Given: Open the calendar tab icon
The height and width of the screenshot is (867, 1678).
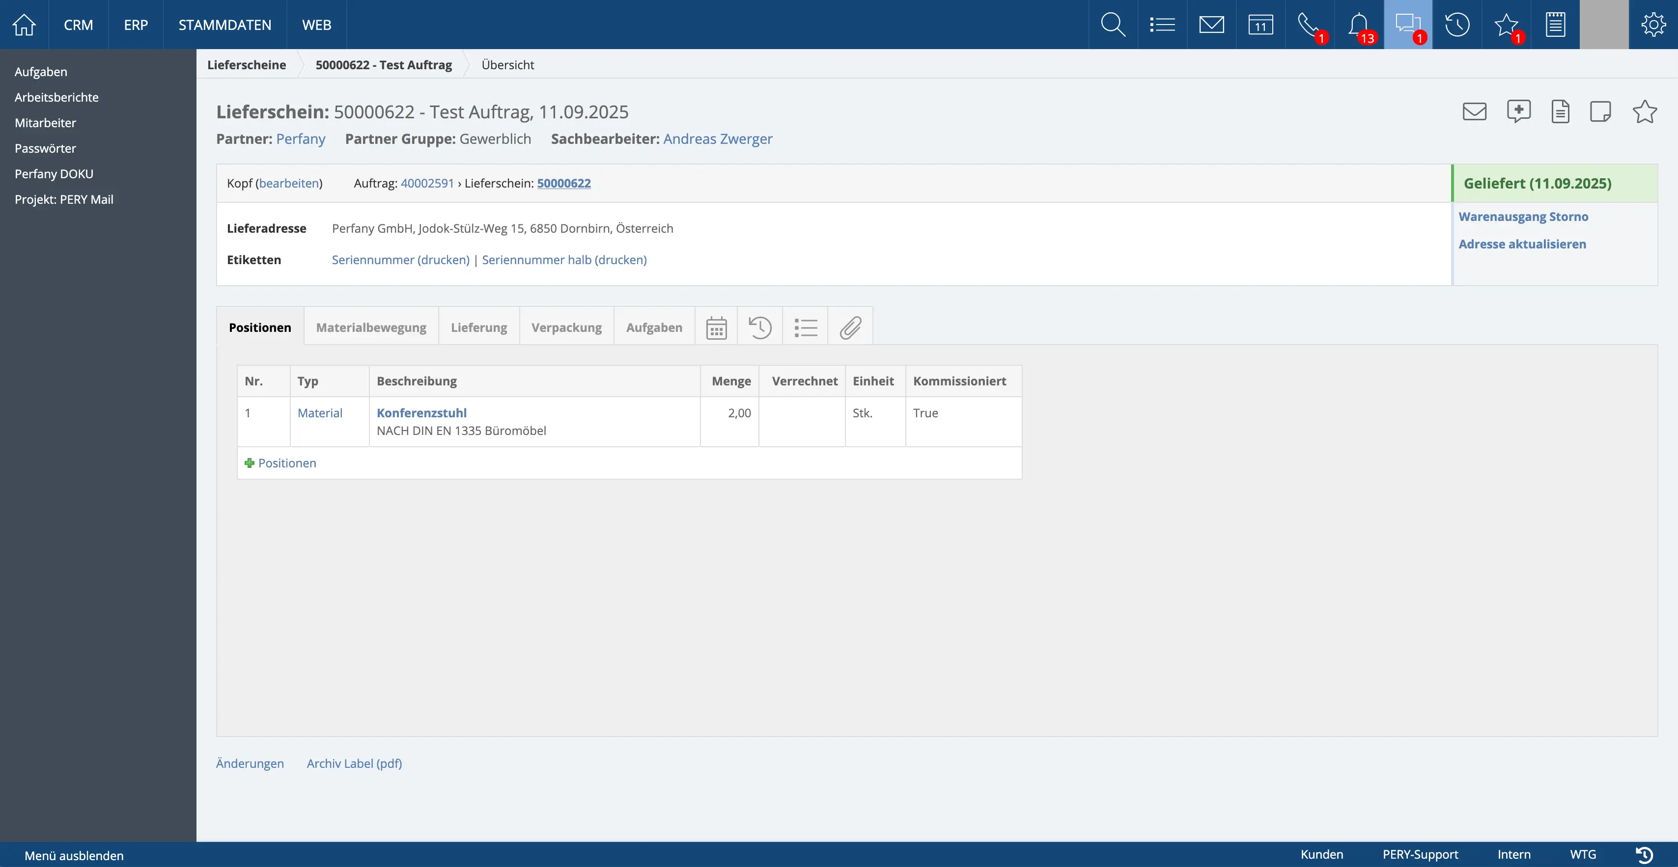Looking at the screenshot, I should point(716,327).
